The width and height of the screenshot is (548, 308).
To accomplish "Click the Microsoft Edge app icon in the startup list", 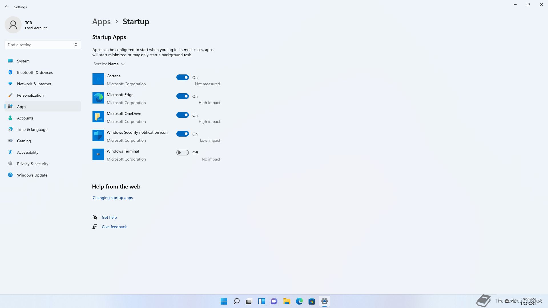I will pyautogui.click(x=98, y=98).
